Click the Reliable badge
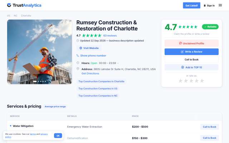Screen dimensions: 229x143 [x=210, y=27]
